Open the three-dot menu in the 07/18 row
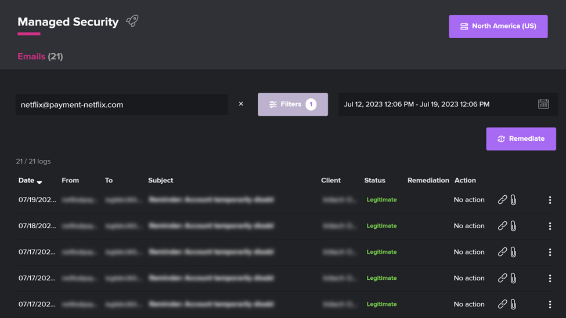 click(x=550, y=226)
